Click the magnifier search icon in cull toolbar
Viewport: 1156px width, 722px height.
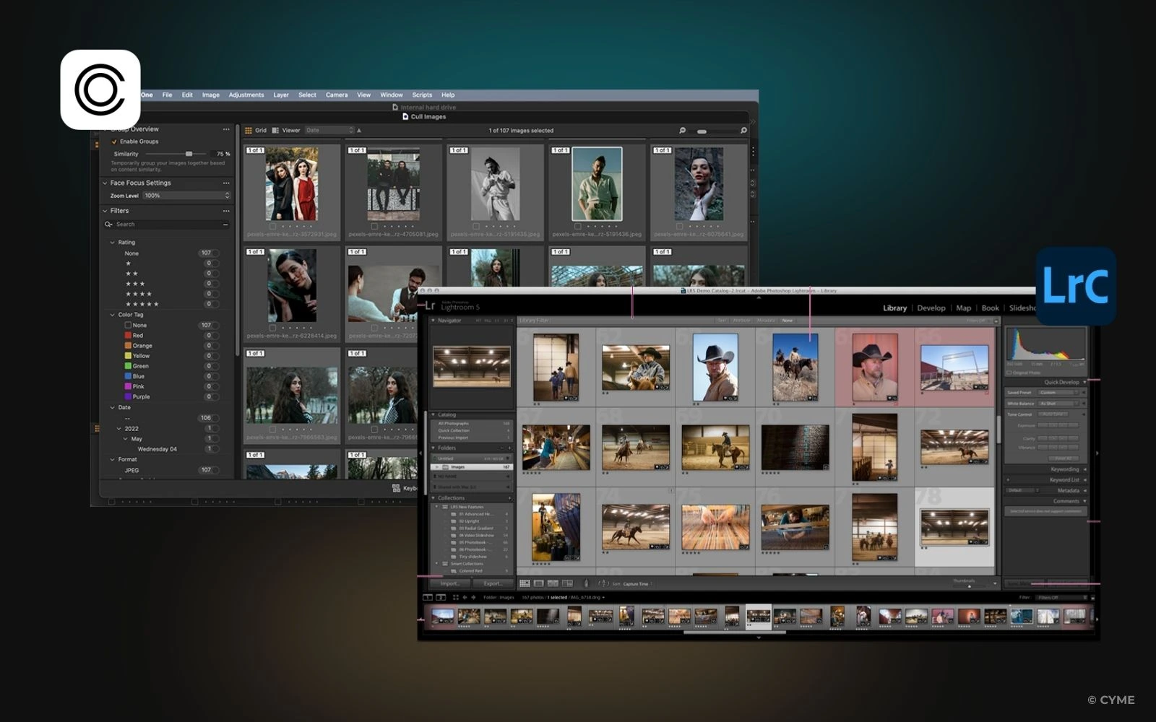683,130
